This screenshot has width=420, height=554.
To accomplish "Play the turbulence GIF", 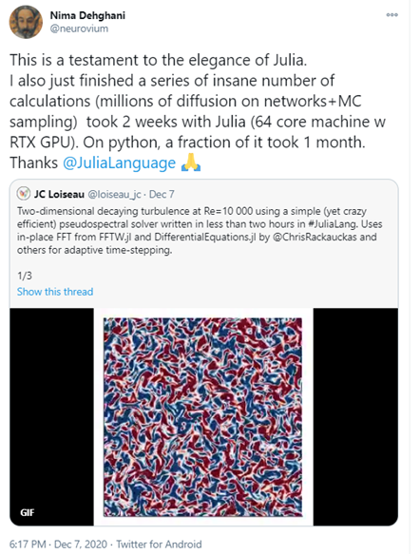I will (203, 417).
